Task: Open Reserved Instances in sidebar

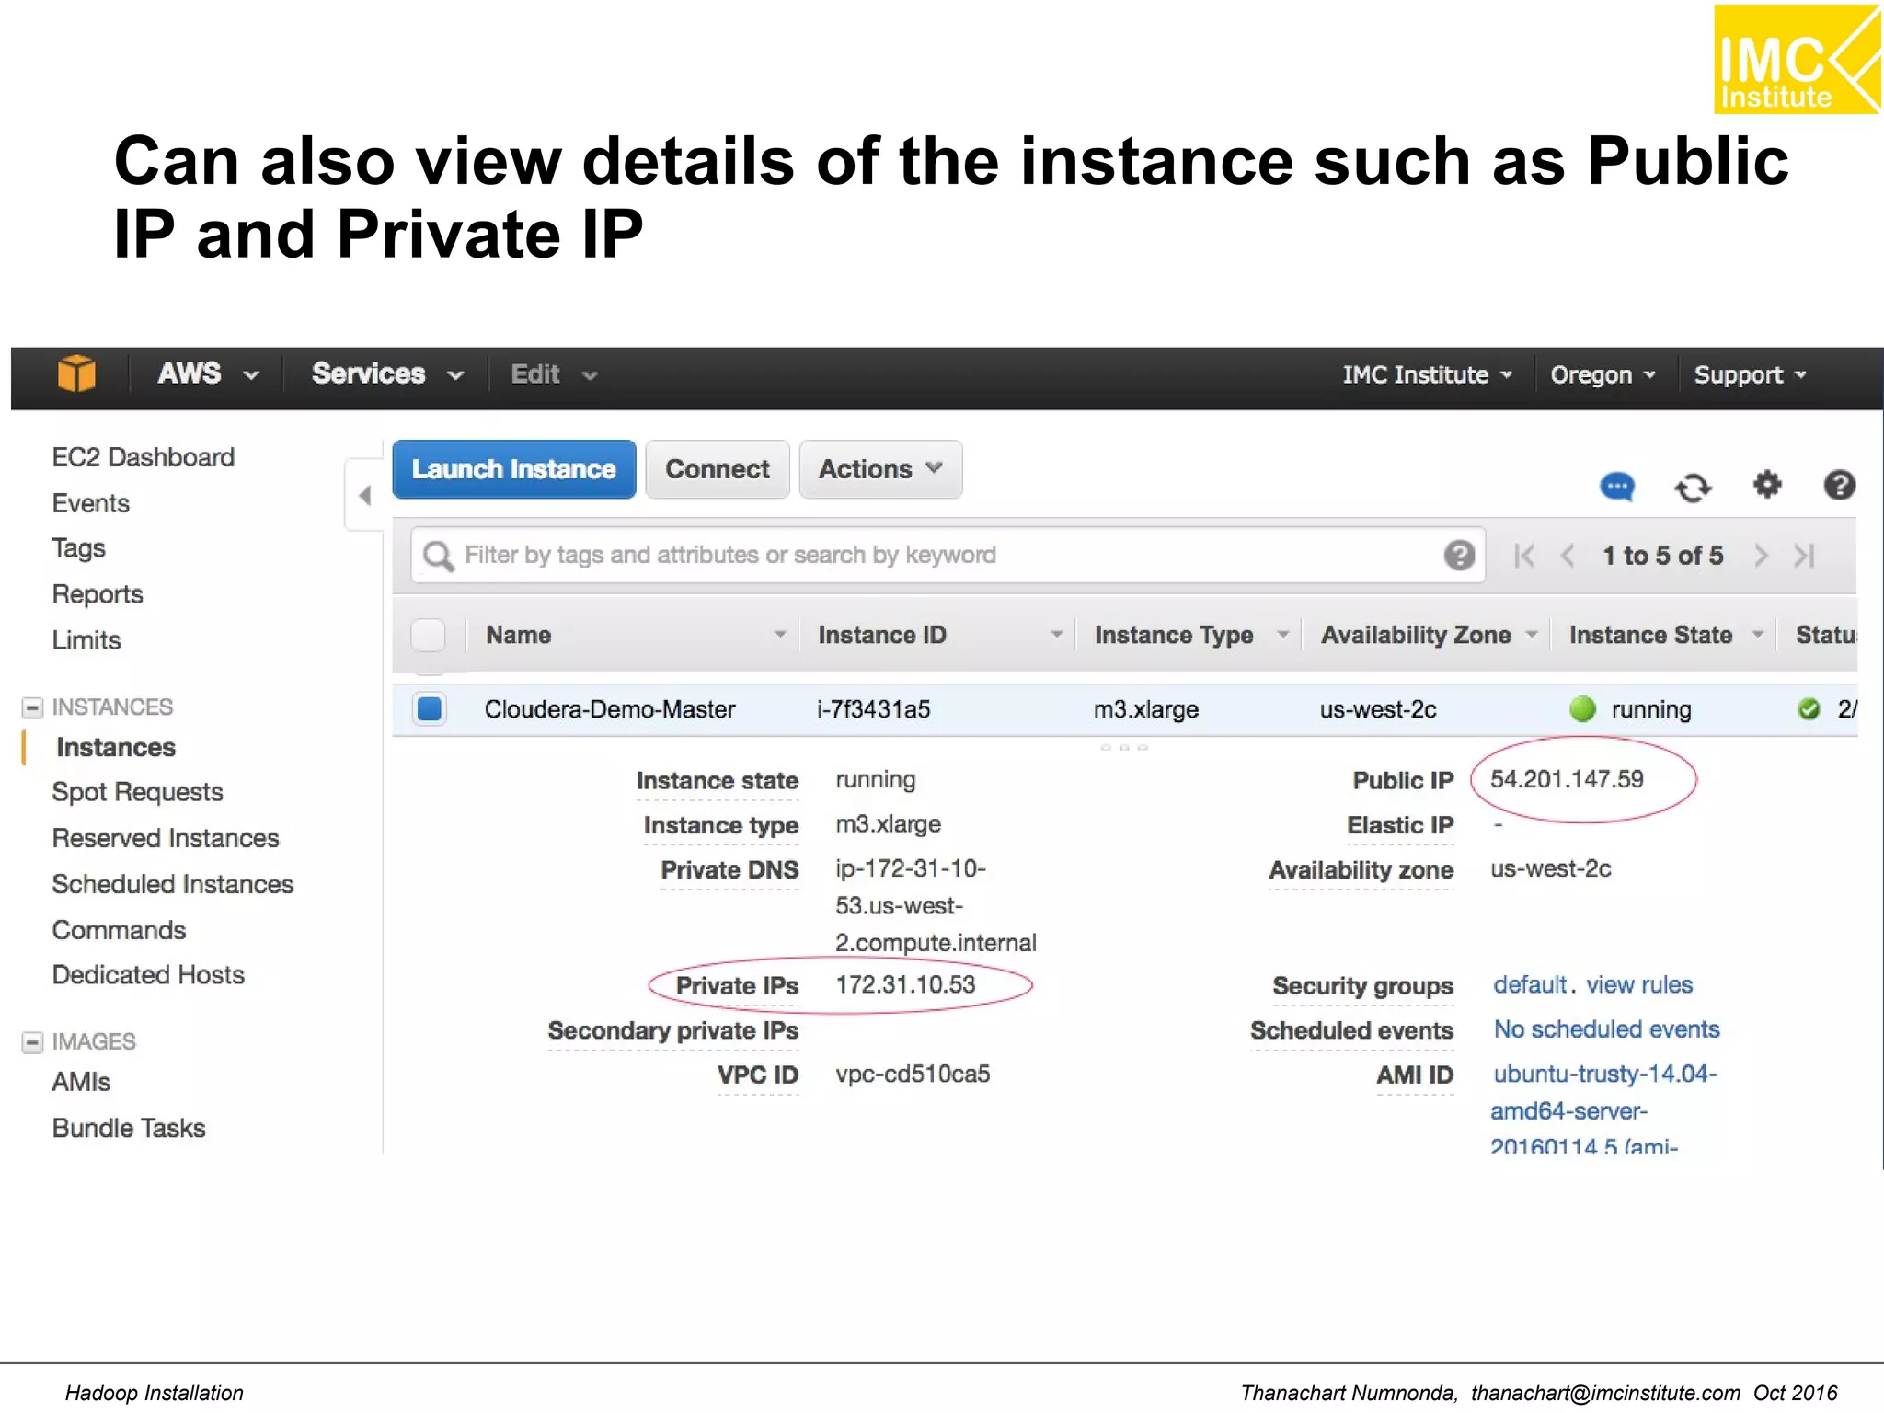Action: 166,838
